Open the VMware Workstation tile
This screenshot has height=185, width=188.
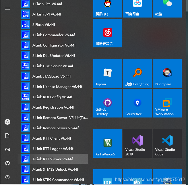(x=167, y=103)
